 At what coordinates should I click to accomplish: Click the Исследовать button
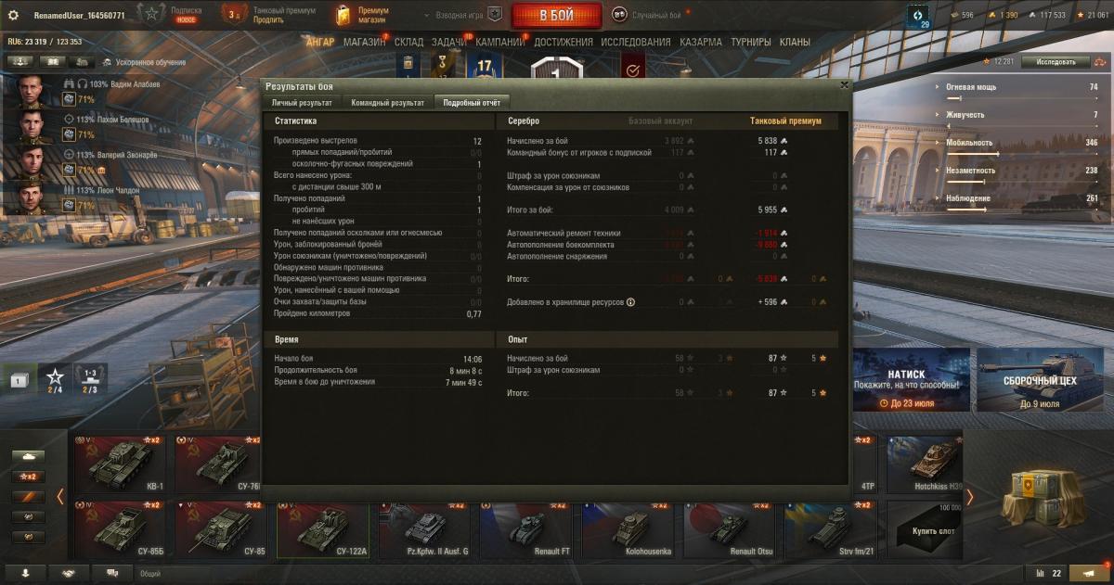[x=1056, y=62]
